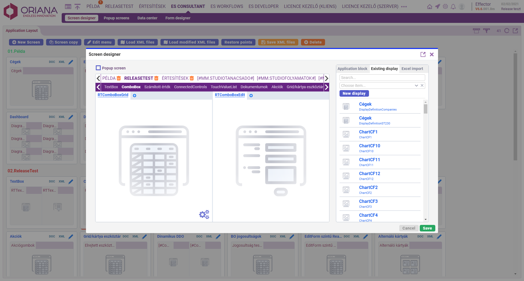Click the New Screen button

26,42
